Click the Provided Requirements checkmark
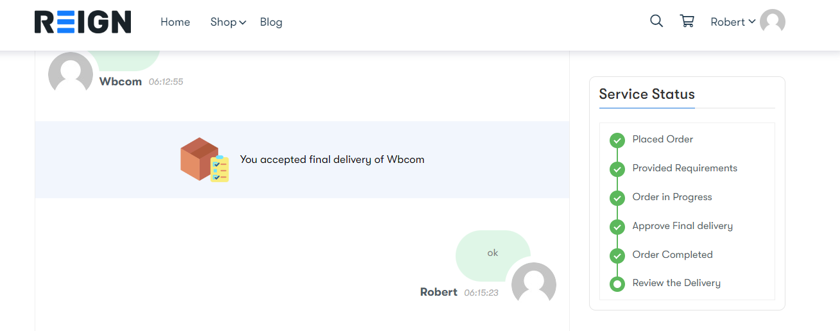Image resolution: width=840 pixels, height=331 pixels. click(617, 169)
